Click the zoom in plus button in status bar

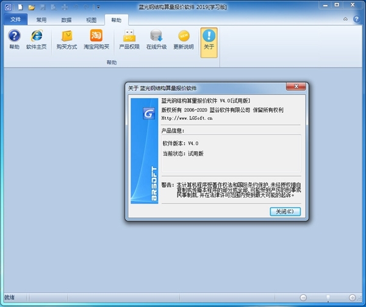point(352,298)
